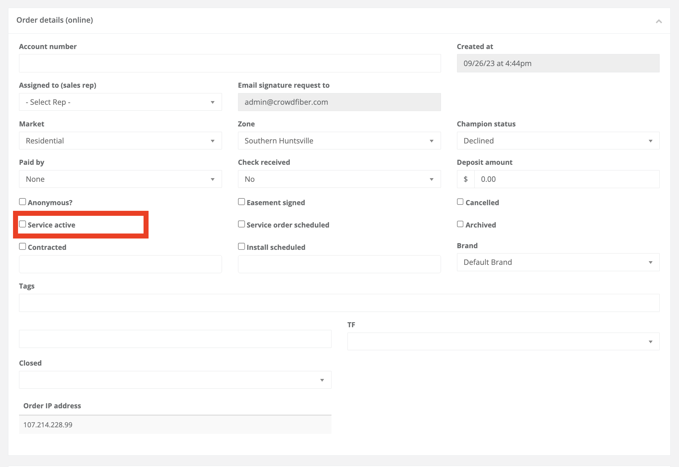Open the Closed dropdown
679x467 pixels.
(175, 380)
